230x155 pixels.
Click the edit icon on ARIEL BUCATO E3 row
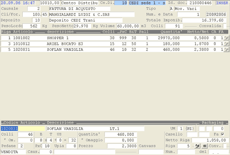point(226,43)
